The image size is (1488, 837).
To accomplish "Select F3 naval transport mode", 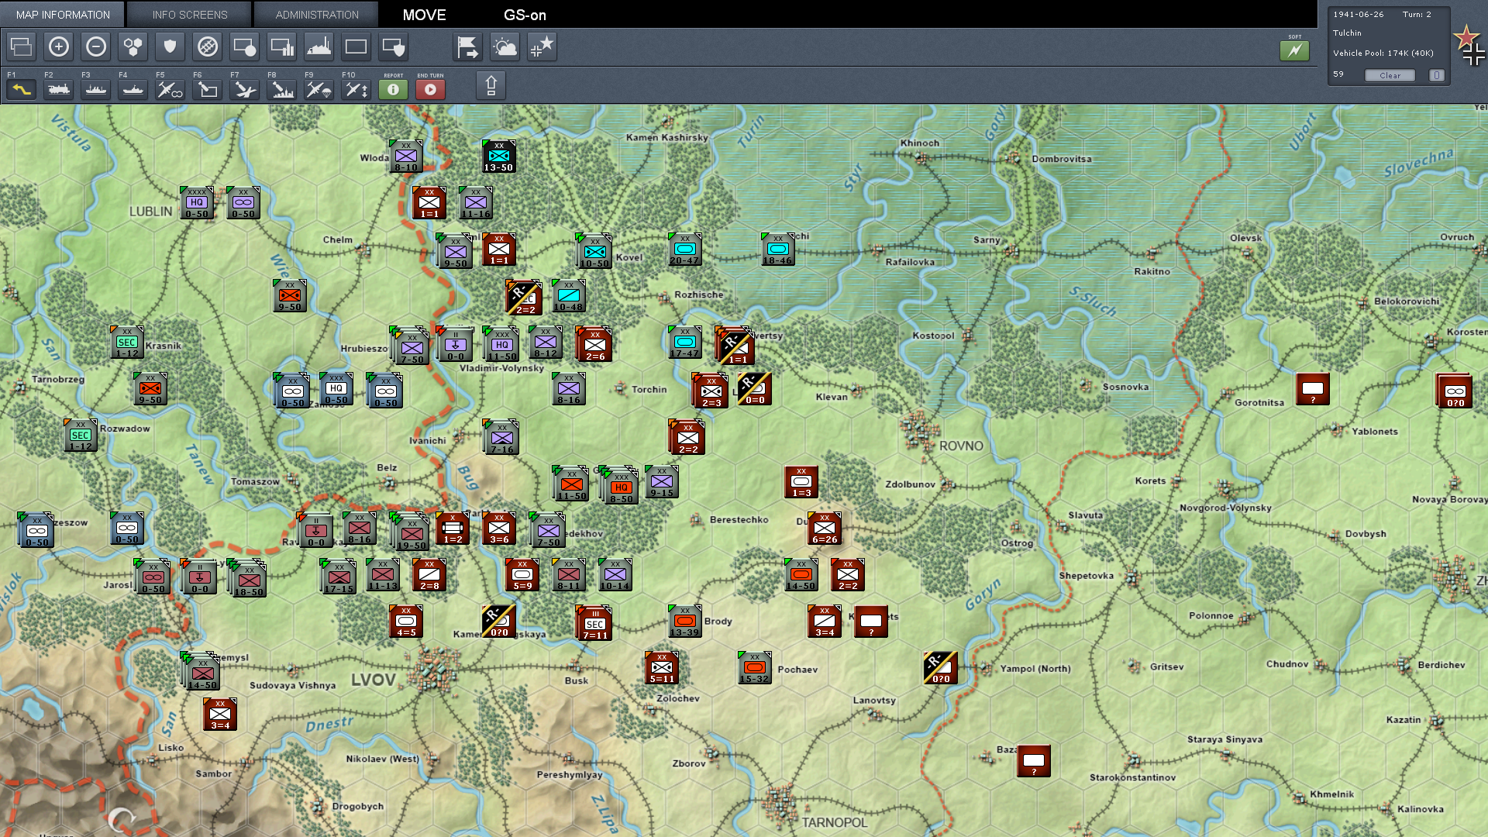I will (96, 89).
